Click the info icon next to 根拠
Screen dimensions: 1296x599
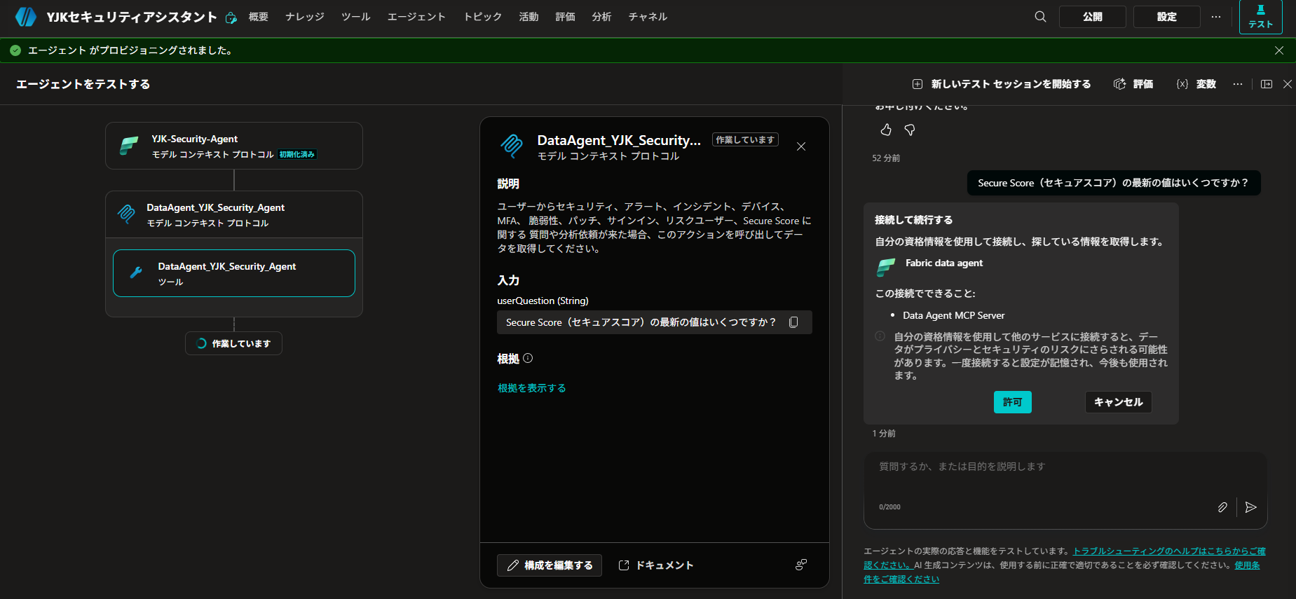click(528, 358)
